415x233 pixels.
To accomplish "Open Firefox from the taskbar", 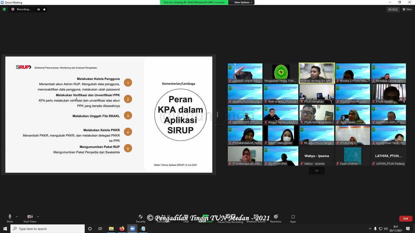I will click(x=122, y=229).
